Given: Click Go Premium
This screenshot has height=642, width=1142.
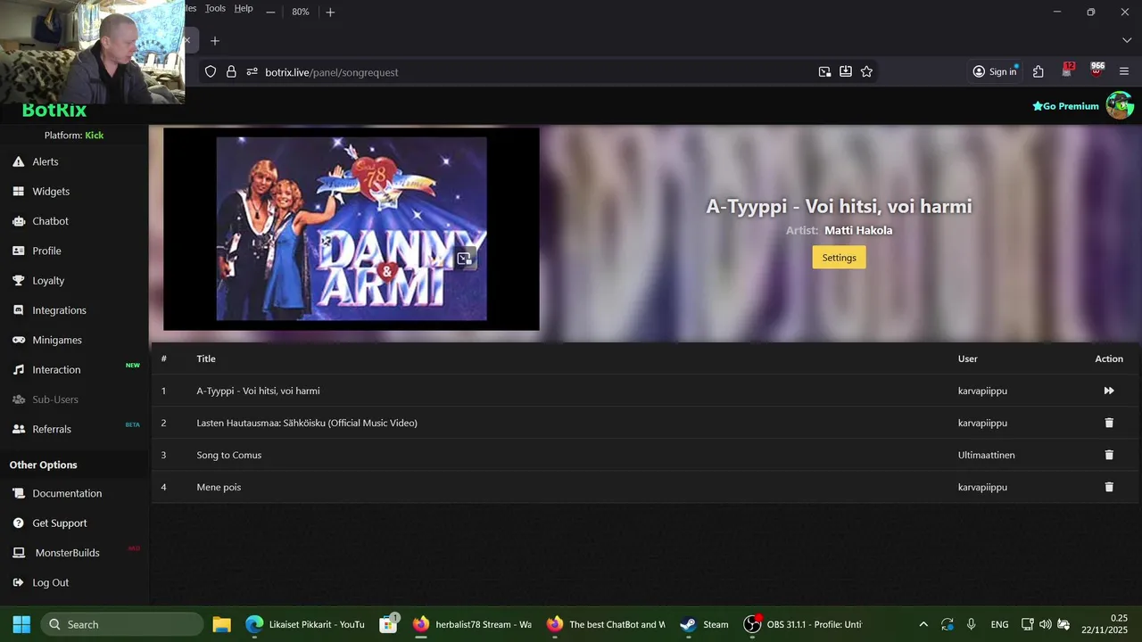Looking at the screenshot, I should coord(1066,106).
